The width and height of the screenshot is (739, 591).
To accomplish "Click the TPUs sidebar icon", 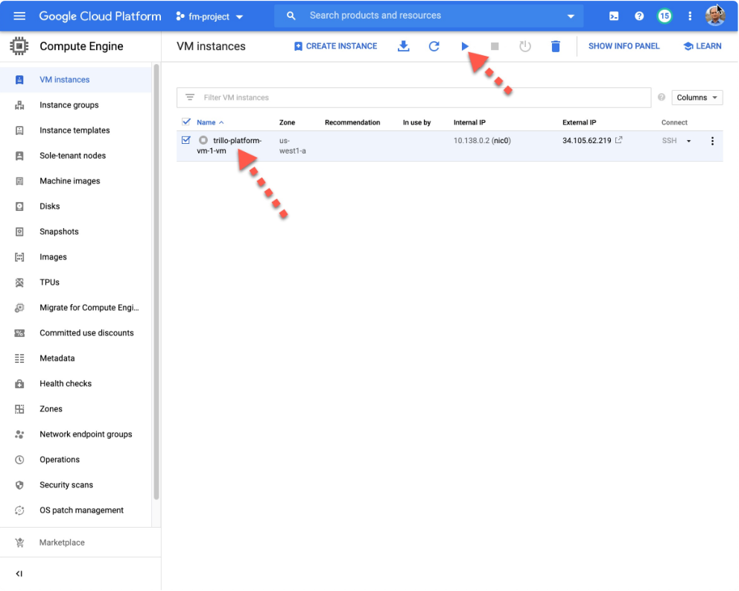I will (19, 282).
